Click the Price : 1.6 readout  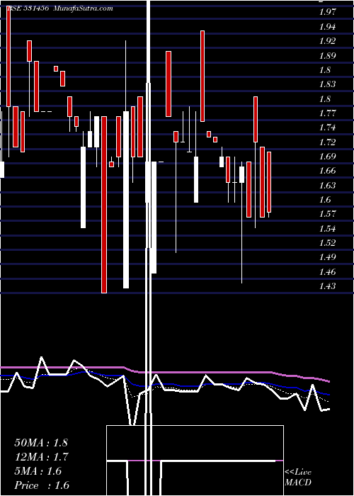[x=42, y=485]
